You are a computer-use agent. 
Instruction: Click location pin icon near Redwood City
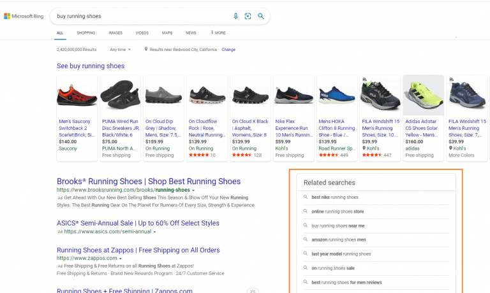click(x=146, y=49)
